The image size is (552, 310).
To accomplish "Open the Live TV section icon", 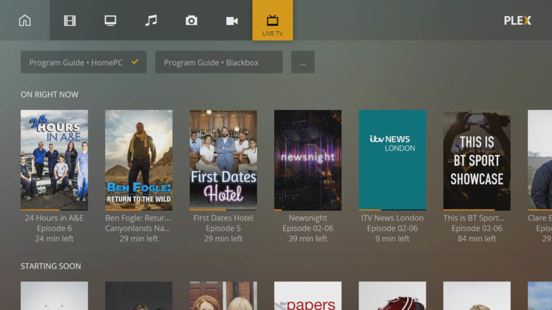I will tap(272, 20).
